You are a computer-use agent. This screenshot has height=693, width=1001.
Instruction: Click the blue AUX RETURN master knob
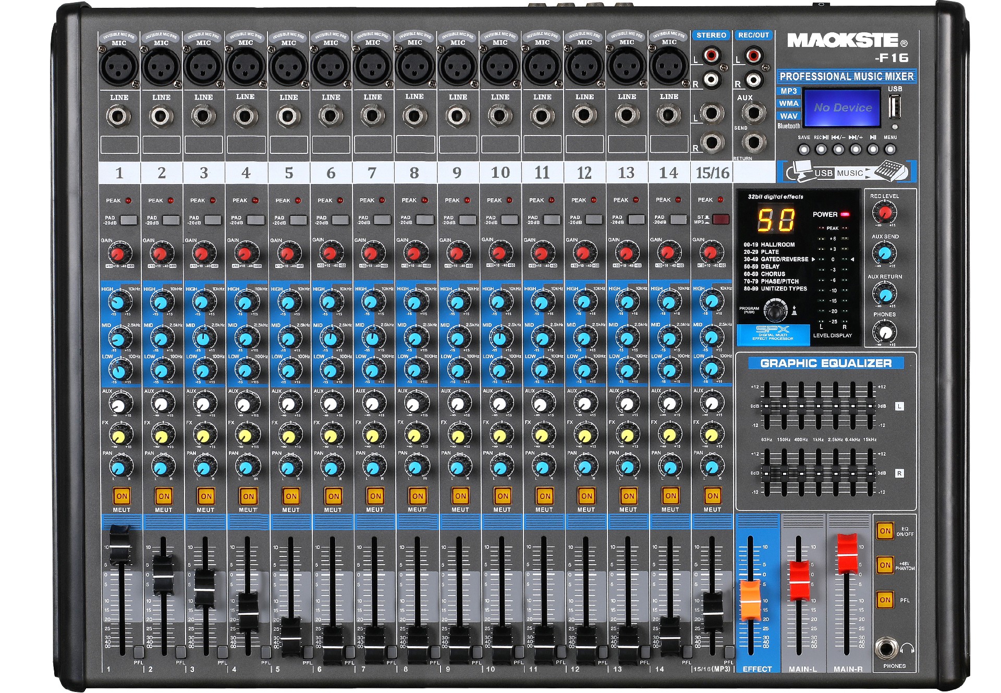[x=884, y=294]
